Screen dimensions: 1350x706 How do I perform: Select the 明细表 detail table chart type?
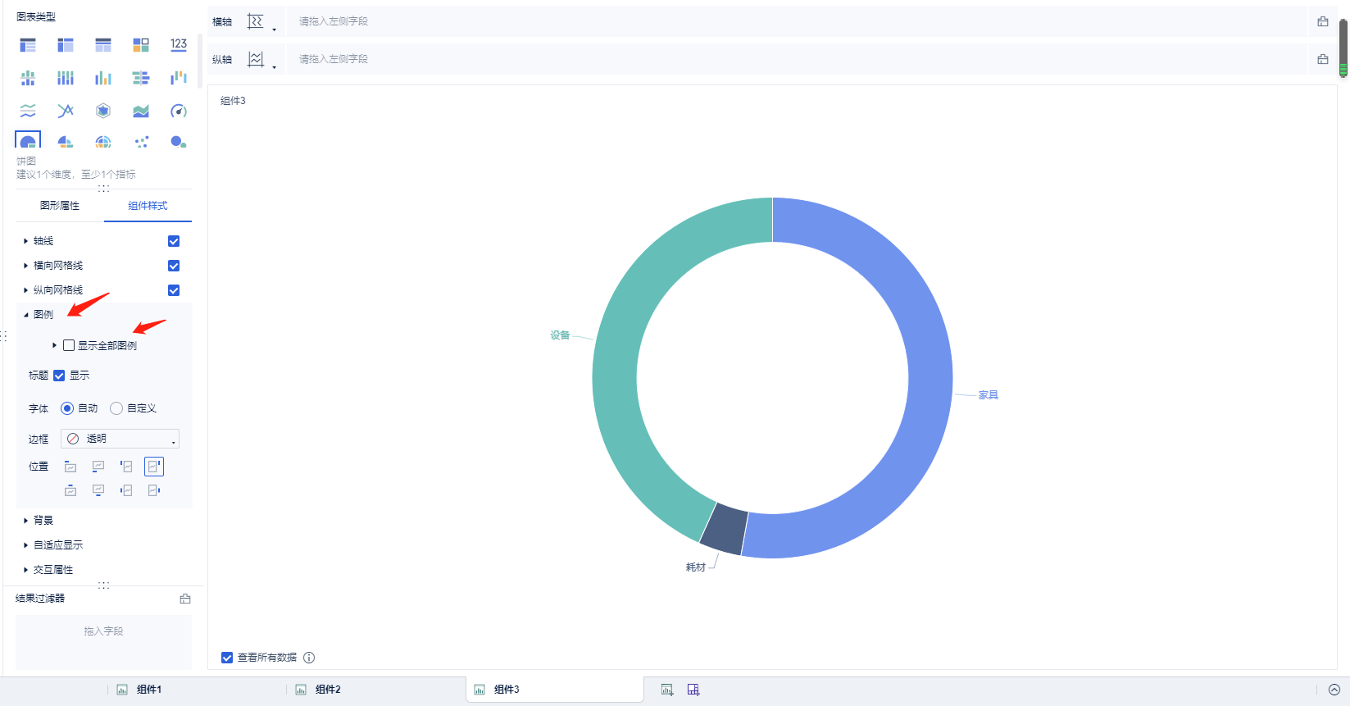[x=103, y=45]
